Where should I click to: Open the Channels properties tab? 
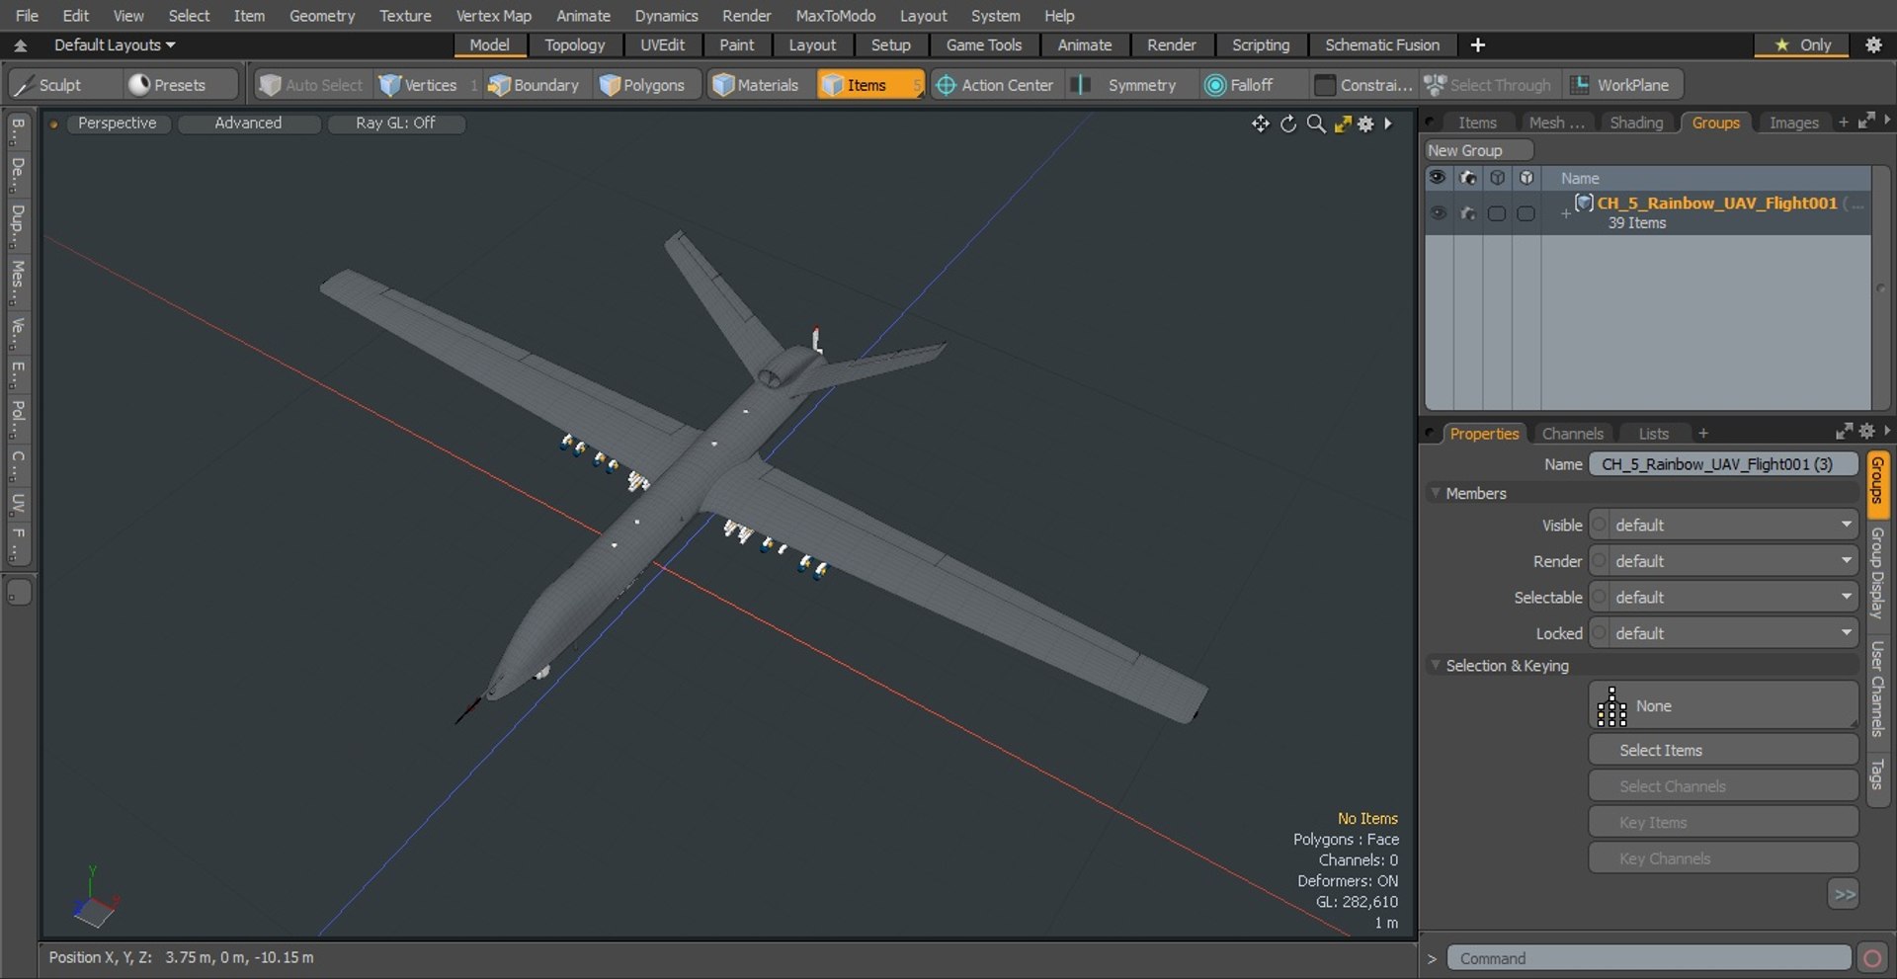pyautogui.click(x=1572, y=434)
